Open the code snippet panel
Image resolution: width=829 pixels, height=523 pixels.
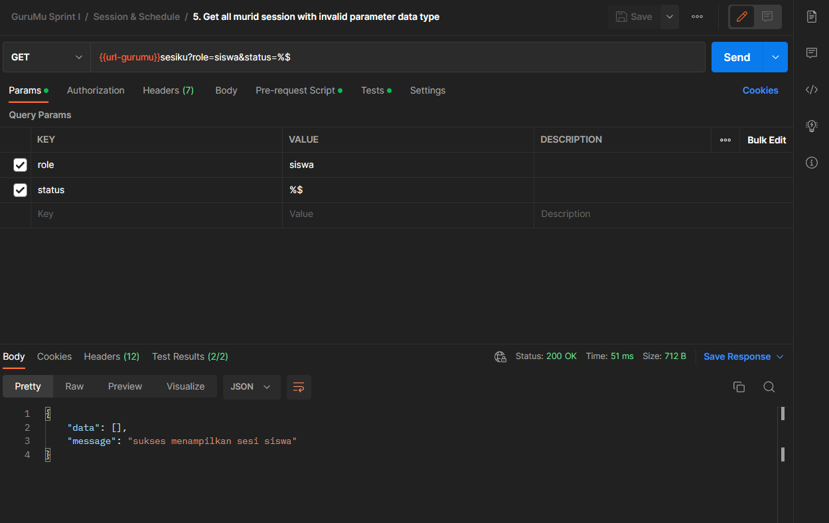tap(811, 90)
